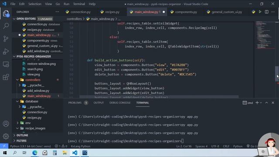Split the editor to the right
This screenshot has height=157, width=279.
(x=266, y=12)
